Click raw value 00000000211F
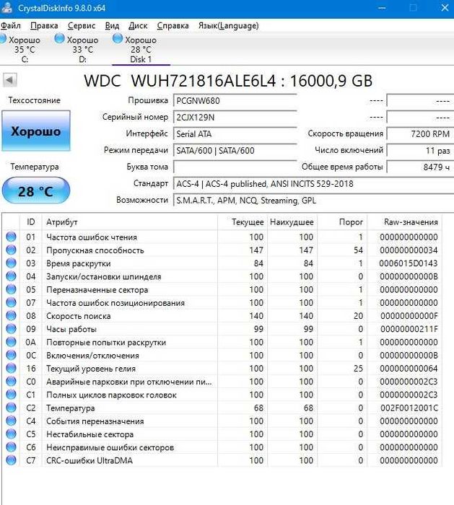454x505 pixels. [409, 329]
